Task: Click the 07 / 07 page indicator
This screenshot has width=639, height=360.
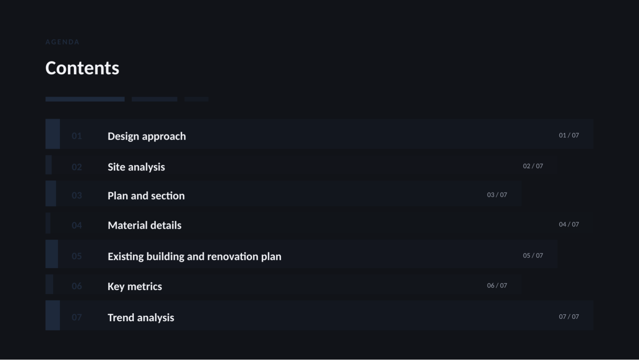Action: coord(569,317)
